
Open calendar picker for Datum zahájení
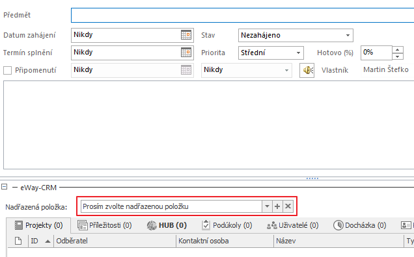coord(186,35)
